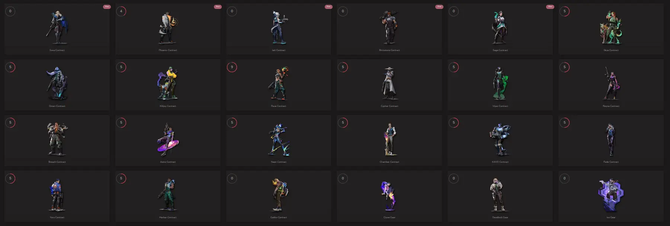Select the Gekko contract thumbnail

(x=279, y=196)
